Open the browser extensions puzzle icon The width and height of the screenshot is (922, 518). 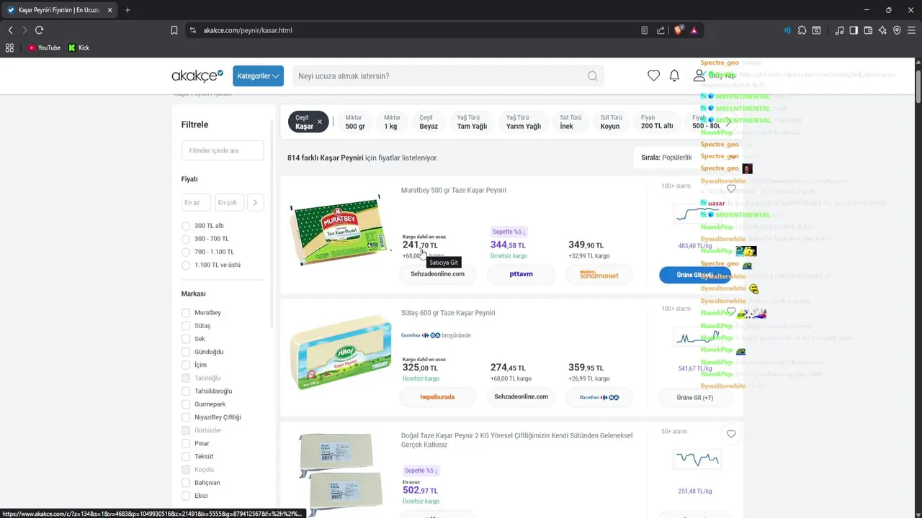click(x=802, y=30)
